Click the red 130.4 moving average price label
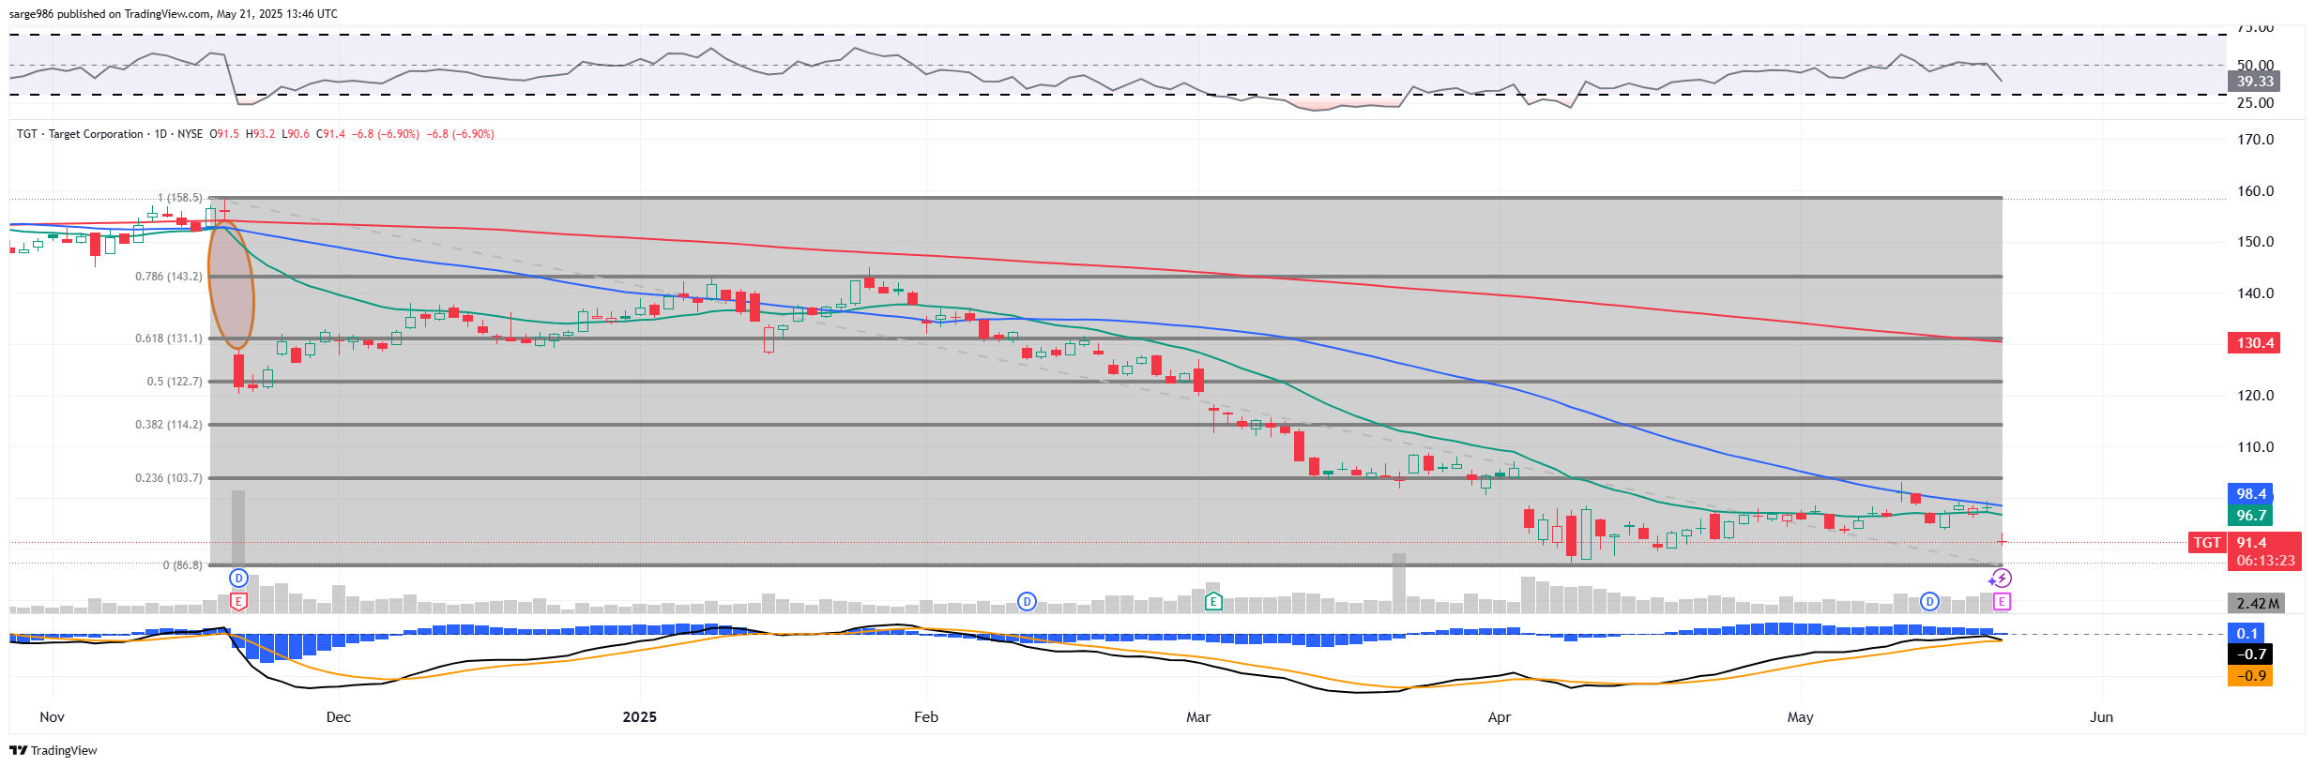This screenshot has width=2315, height=767. pyautogui.click(x=2253, y=343)
